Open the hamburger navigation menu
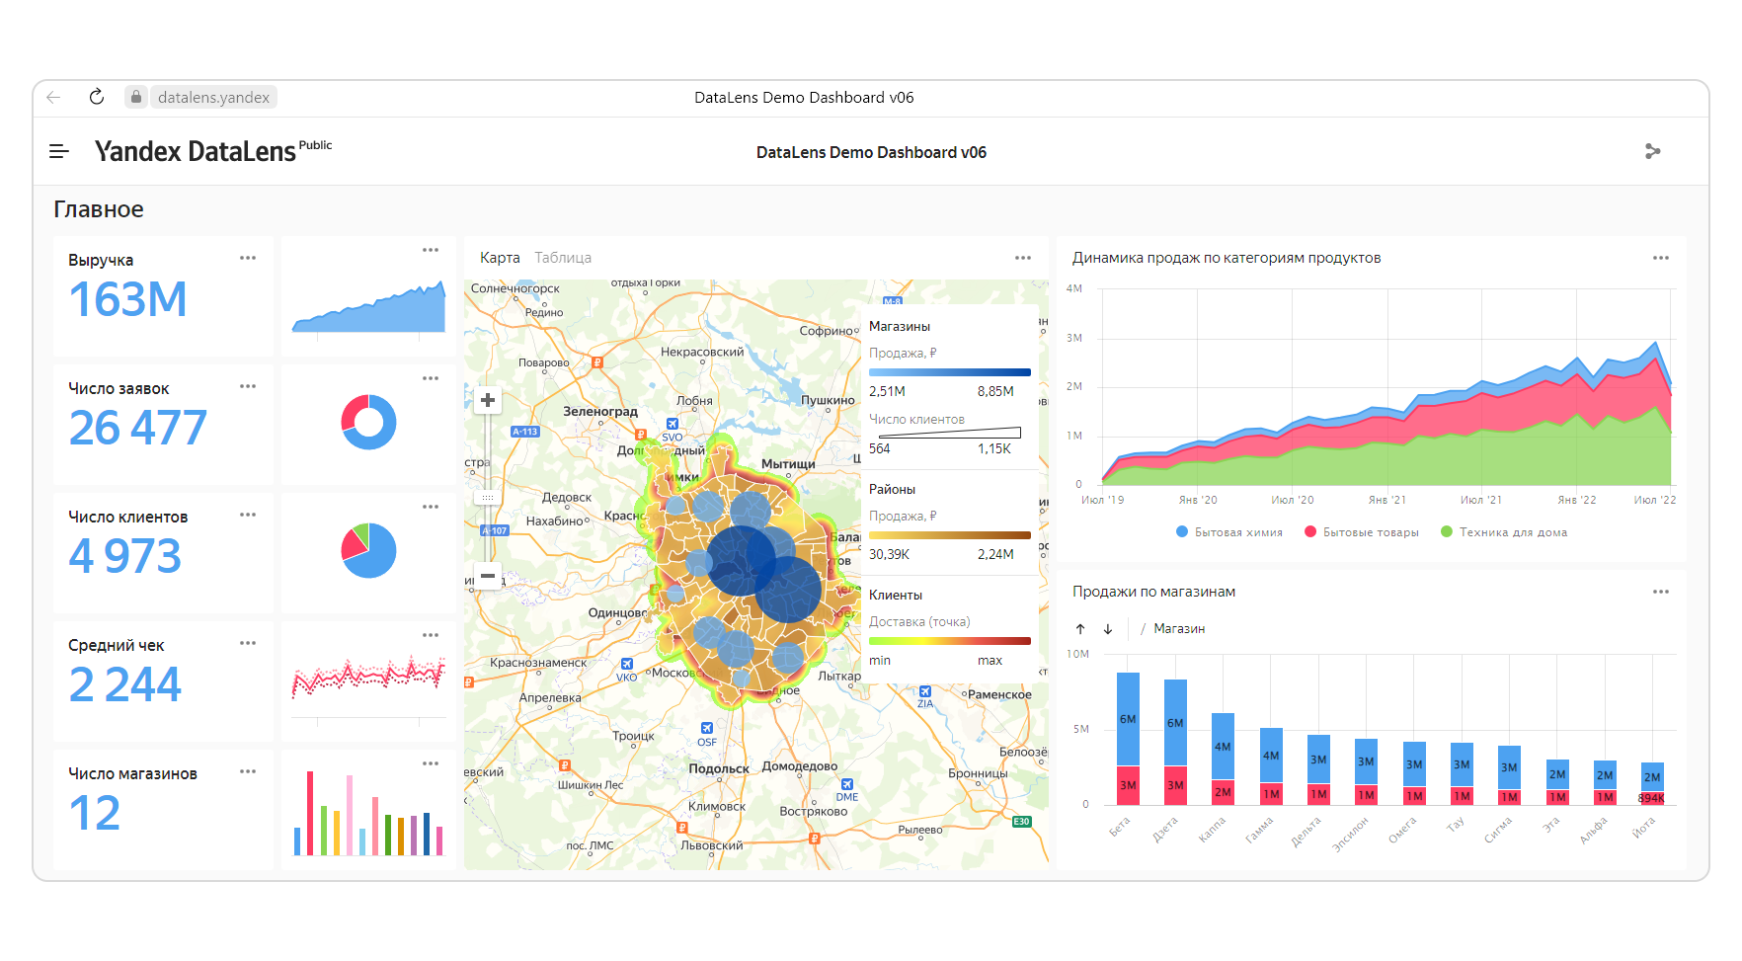The height and width of the screenshot is (961, 1742). [x=59, y=151]
